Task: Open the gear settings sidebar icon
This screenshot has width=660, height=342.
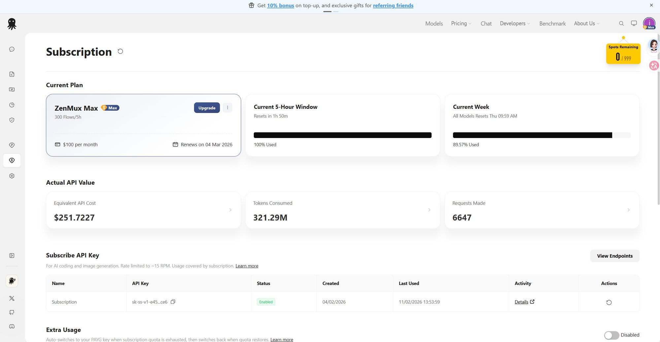Action: [x=12, y=176]
